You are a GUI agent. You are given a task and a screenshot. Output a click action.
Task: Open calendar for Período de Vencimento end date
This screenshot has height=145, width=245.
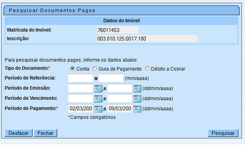point(137,99)
